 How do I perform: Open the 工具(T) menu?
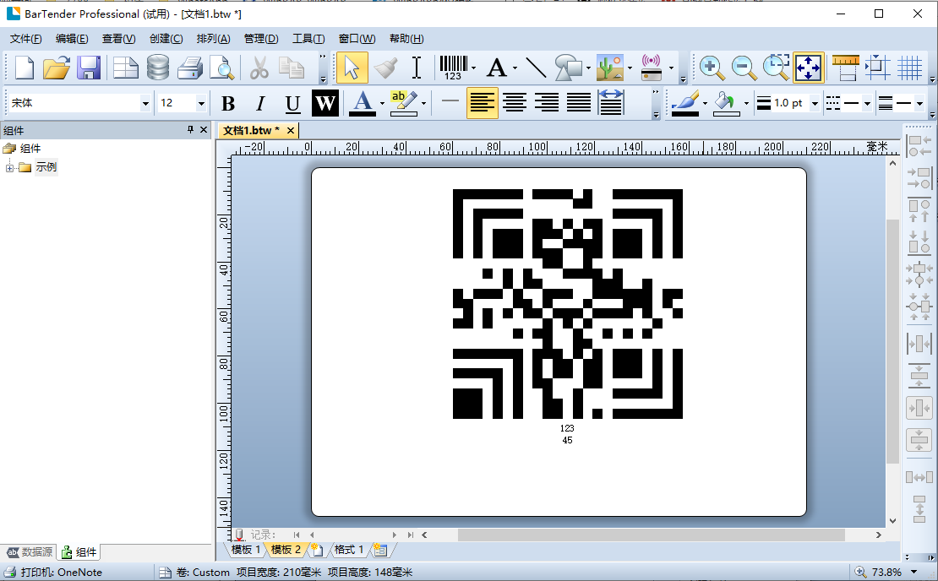point(308,38)
